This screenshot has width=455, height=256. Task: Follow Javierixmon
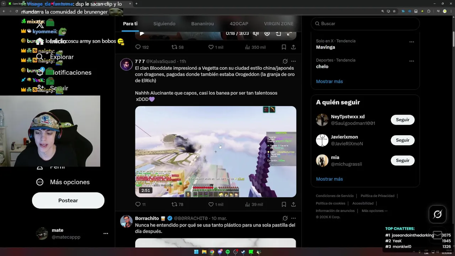(x=402, y=140)
